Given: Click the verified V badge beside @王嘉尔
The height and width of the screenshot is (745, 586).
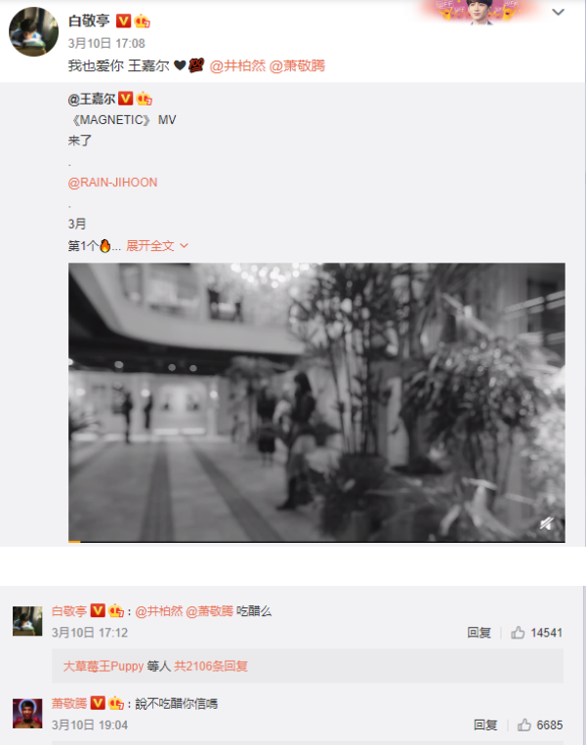Looking at the screenshot, I should [125, 99].
